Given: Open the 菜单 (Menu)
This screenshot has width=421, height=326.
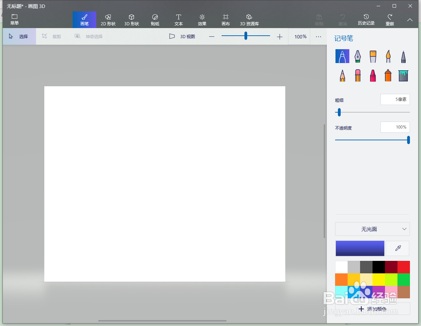Looking at the screenshot, I should [14, 20].
